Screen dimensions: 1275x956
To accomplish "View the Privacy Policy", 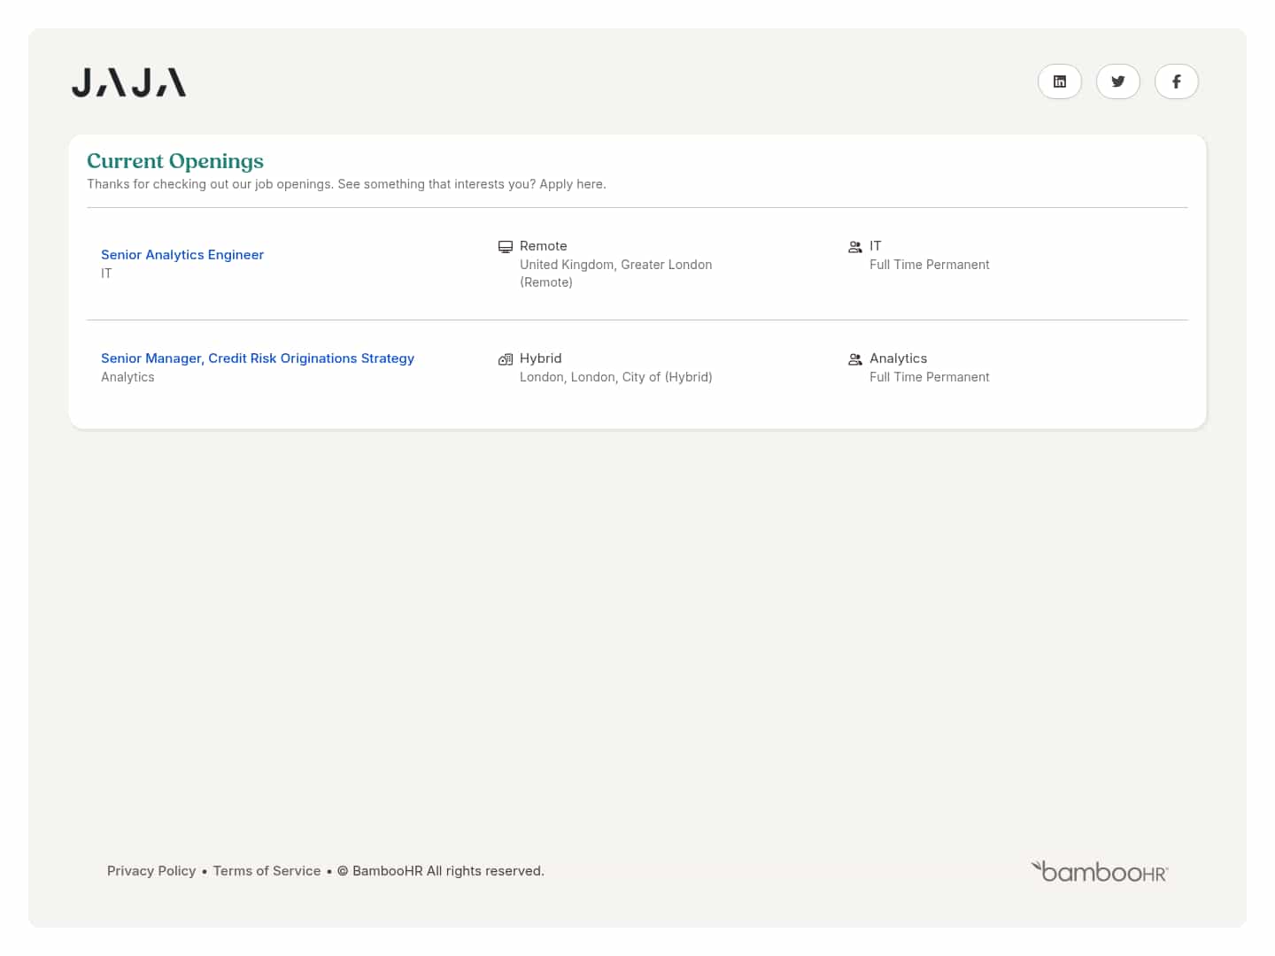I will pyautogui.click(x=151, y=871).
